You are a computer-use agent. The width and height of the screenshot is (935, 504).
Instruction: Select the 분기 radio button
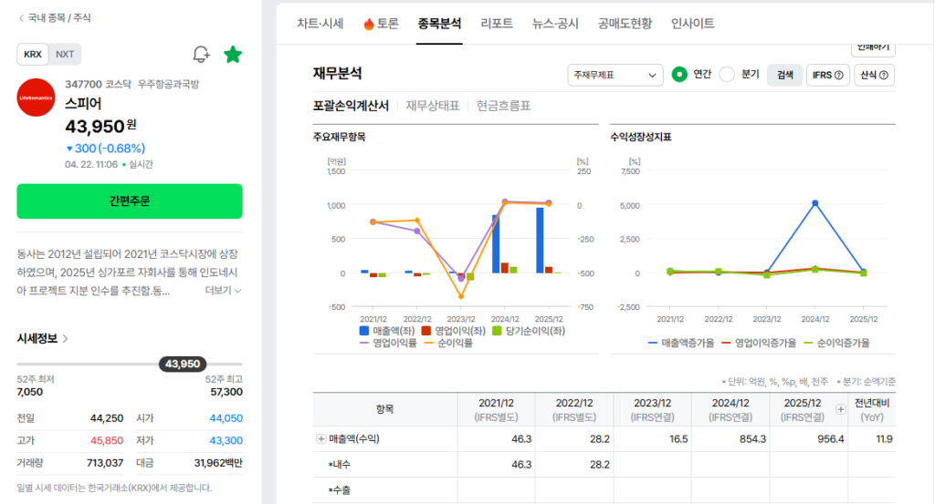(726, 75)
